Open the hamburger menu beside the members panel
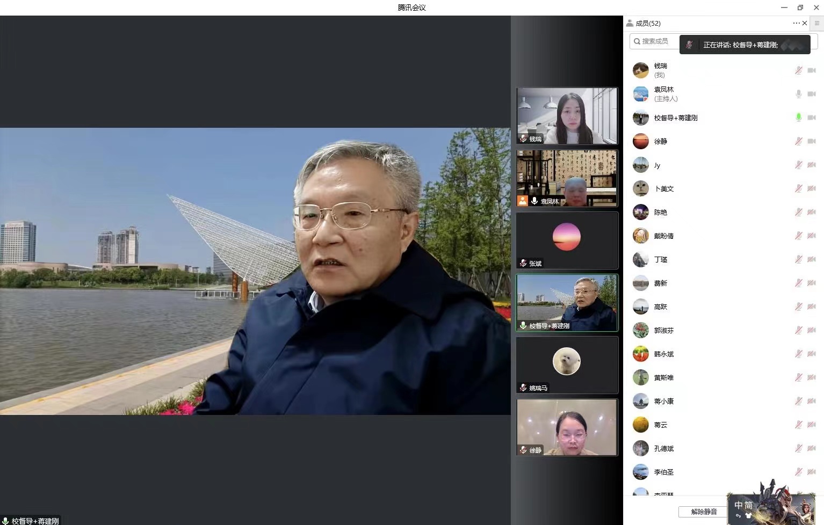 (817, 23)
